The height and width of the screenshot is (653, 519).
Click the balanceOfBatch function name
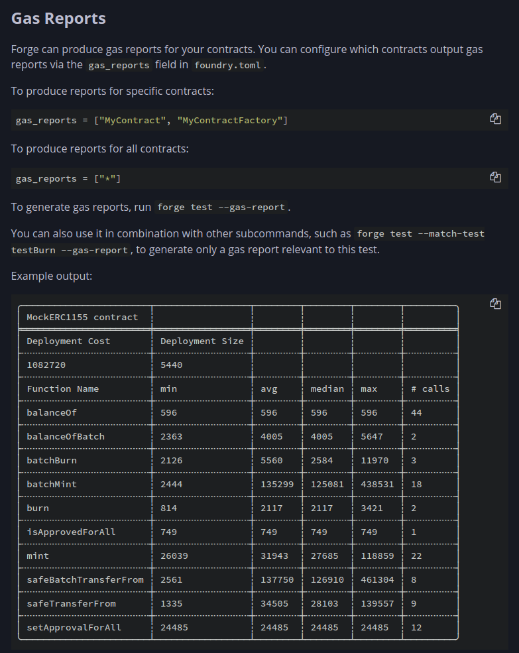point(66,436)
